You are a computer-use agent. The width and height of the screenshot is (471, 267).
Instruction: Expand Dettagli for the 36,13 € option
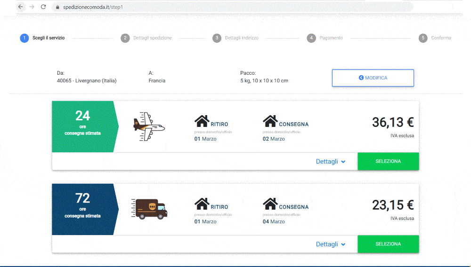331,161
